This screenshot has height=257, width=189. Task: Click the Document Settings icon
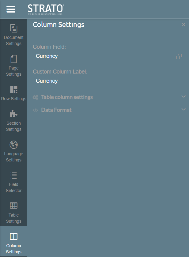[x=14, y=28]
